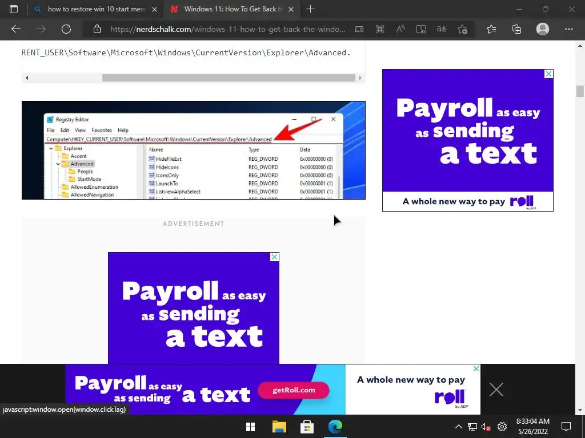Close the Windows 11 nerdschalk tab
585x438 pixels.
tap(291, 9)
